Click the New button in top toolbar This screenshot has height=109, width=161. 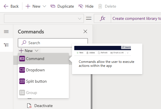pyautogui.click(x=33, y=6)
